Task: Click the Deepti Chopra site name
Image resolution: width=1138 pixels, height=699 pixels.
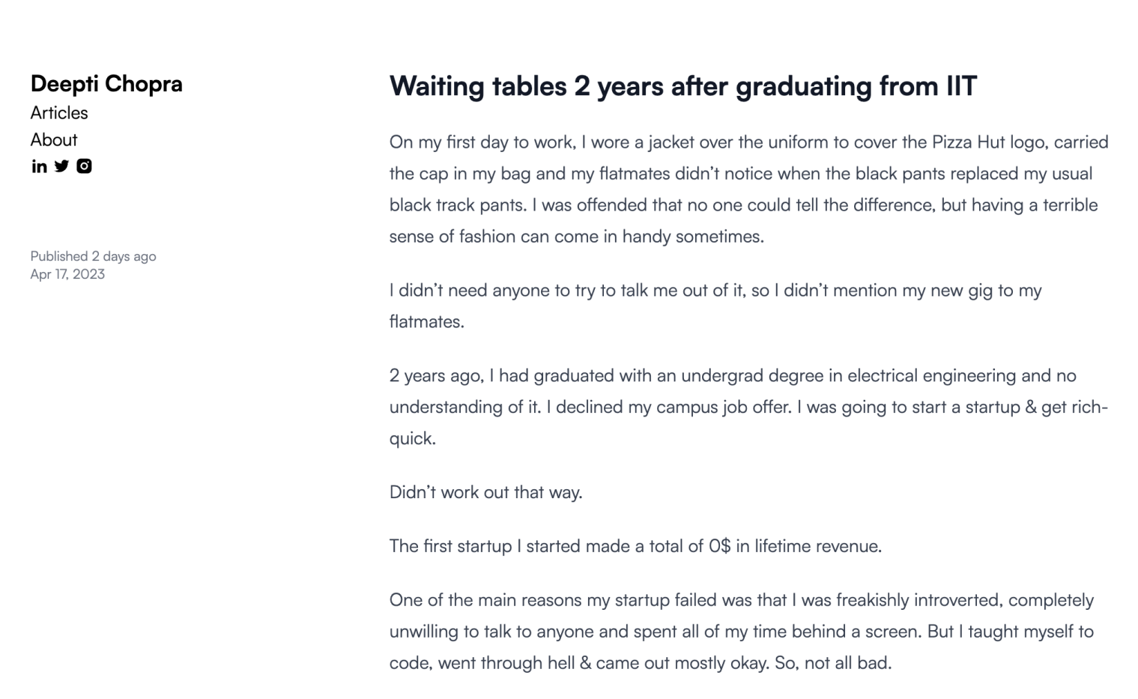Action: [x=106, y=83]
